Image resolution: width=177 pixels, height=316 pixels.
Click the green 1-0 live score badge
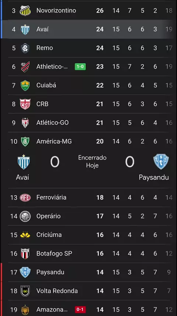point(80,67)
